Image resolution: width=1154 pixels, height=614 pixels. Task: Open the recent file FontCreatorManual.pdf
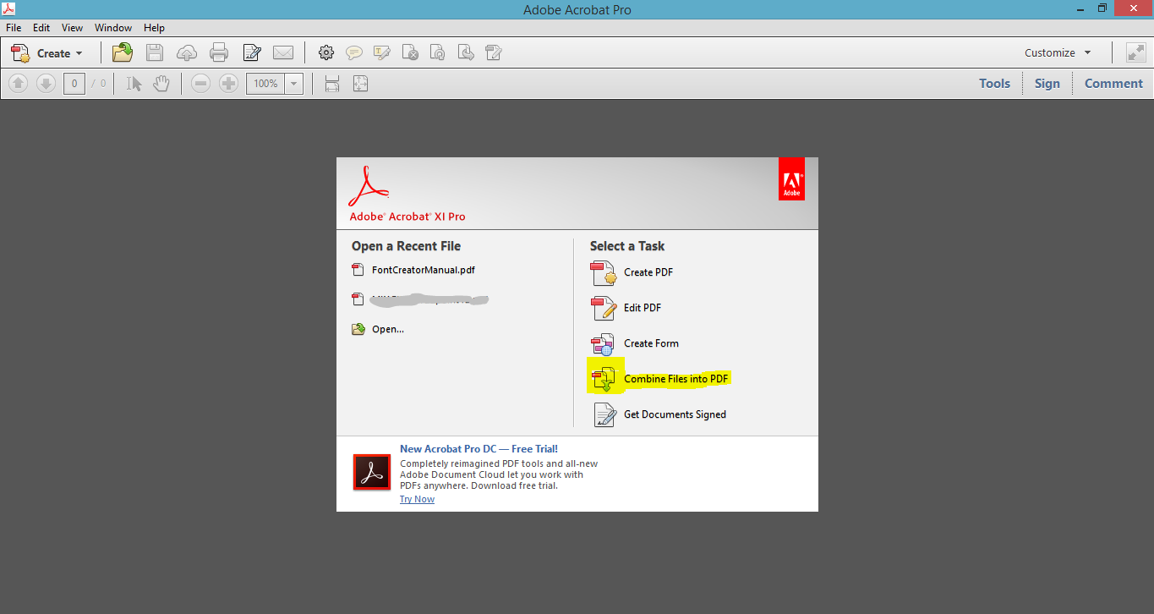coord(423,270)
